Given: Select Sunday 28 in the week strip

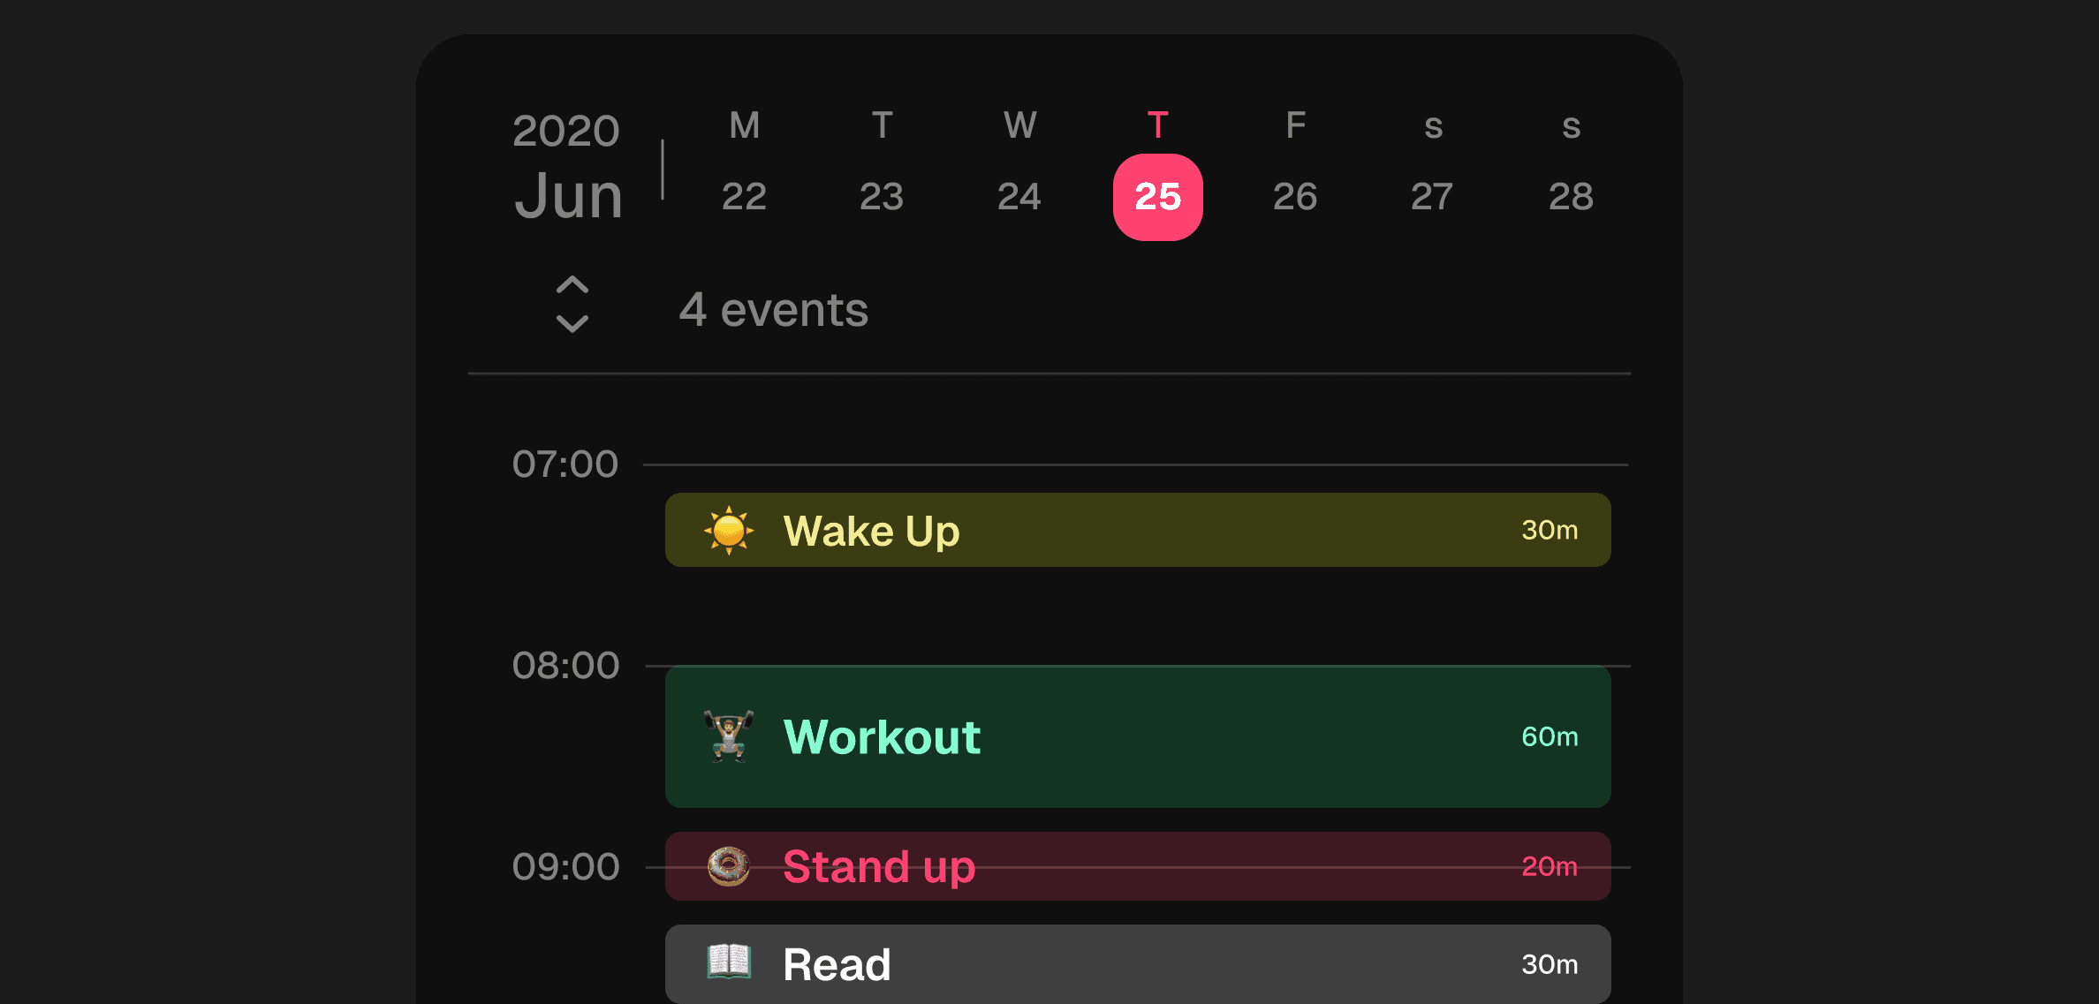Looking at the screenshot, I should (1571, 196).
